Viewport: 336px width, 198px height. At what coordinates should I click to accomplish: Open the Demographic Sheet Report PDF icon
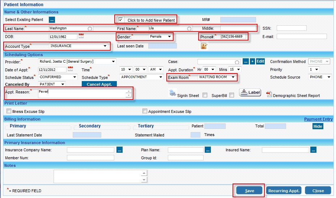[x=269, y=95]
